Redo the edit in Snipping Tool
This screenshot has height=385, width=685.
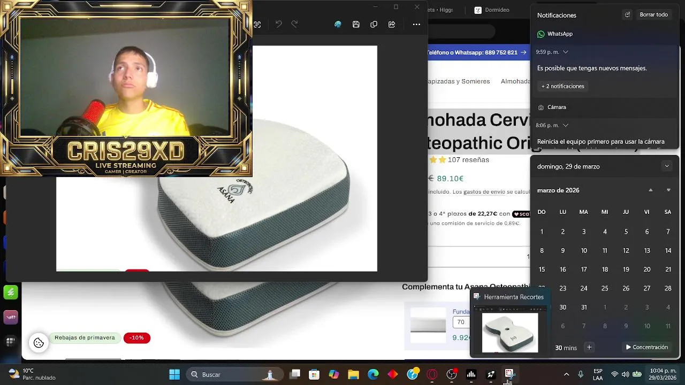click(294, 25)
